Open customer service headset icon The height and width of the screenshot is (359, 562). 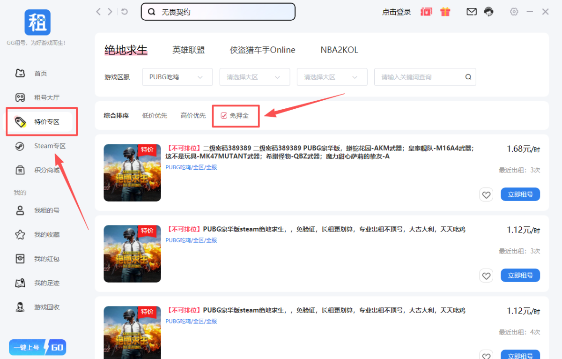pyautogui.click(x=489, y=12)
